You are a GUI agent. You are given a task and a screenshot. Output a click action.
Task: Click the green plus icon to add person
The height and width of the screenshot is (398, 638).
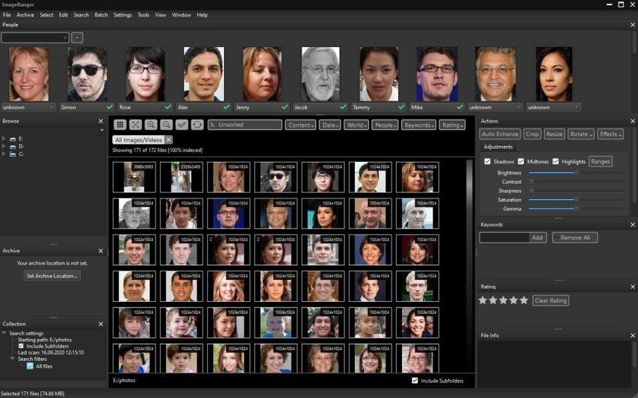[x=77, y=38]
